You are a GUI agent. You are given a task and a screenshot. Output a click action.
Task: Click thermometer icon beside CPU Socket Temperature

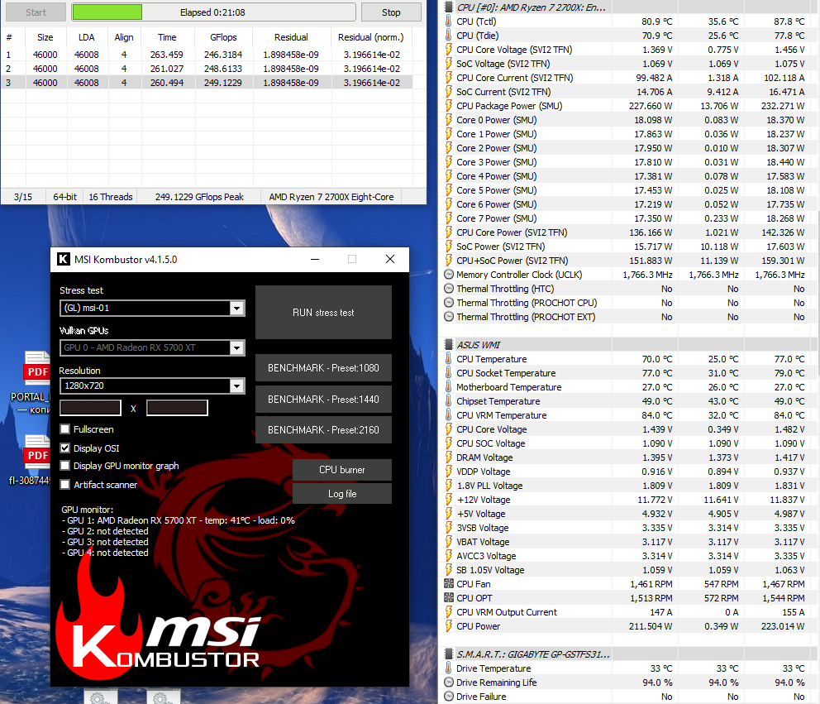[449, 372]
